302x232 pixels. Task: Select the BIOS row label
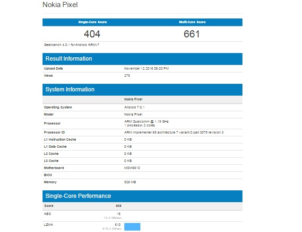(x=48, y=175)
